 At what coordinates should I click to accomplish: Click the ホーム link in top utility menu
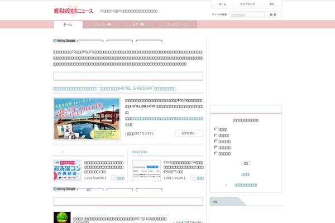click(x=222, y=4)
